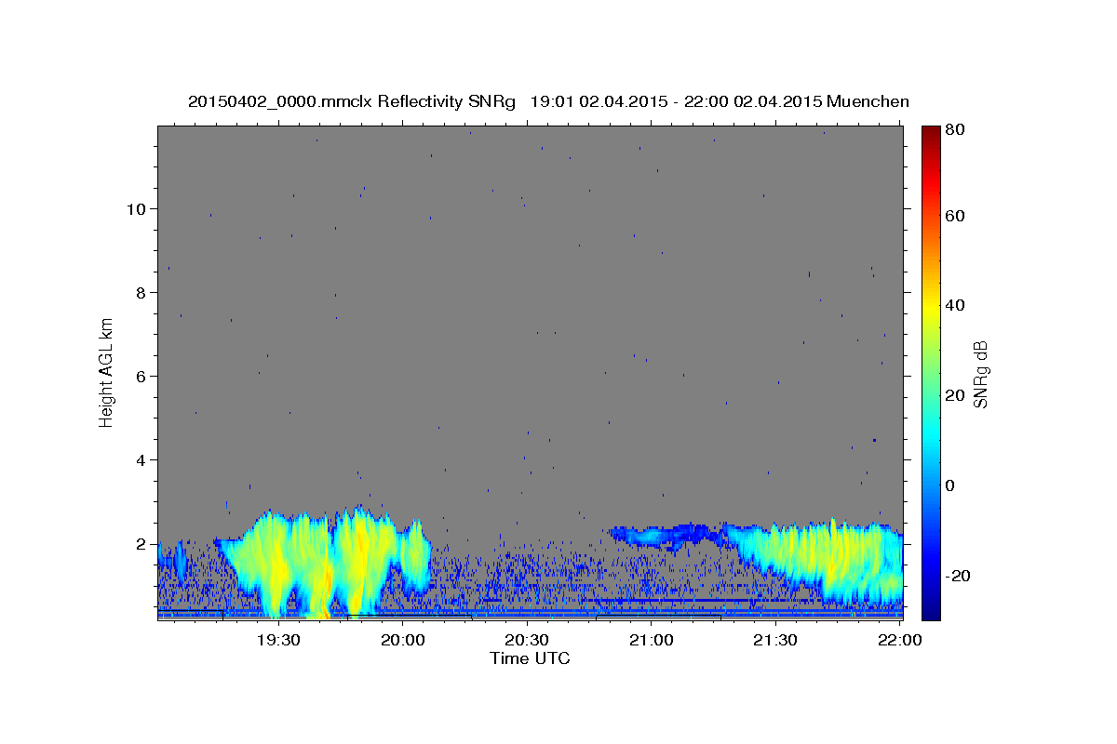
Task: Click the 'SNRg dB' colorbar label
Action: (979, 374)
